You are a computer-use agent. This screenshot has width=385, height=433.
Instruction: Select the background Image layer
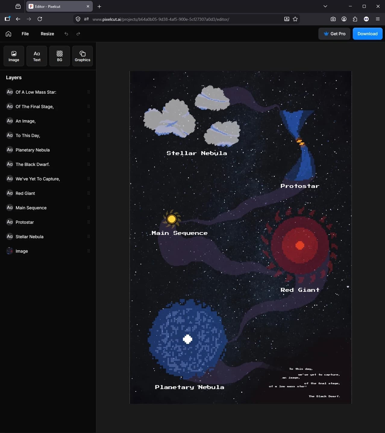coord(48,251)
